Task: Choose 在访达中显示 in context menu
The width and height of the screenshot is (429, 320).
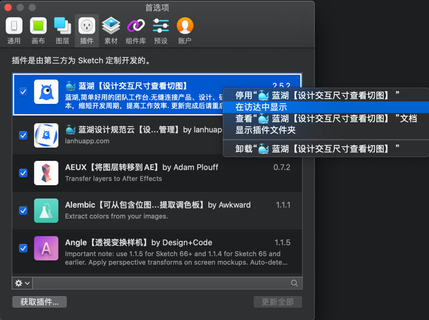Action: coord(326,107)
